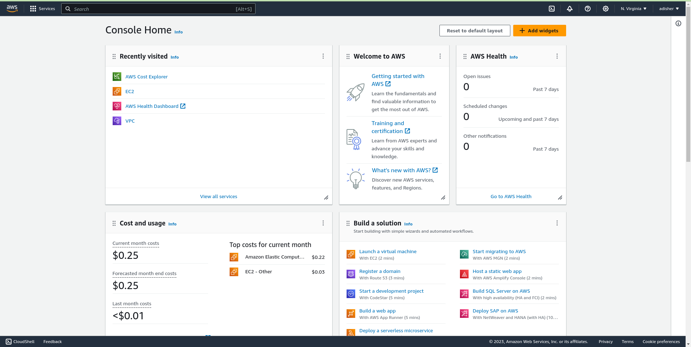
Task: Open AWS Health widget options menu
Action: coord(557,56)
